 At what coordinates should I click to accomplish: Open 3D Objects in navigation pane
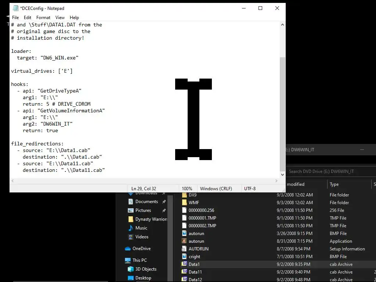142,269
